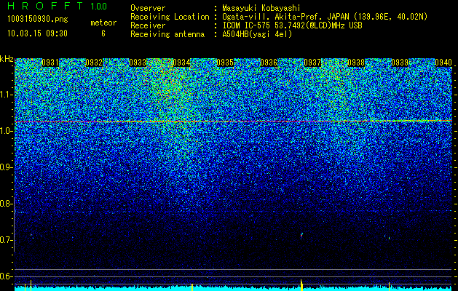Click the 0.7 kHz axis label
This screenshot has width=458, height=291.
[7, 240]
